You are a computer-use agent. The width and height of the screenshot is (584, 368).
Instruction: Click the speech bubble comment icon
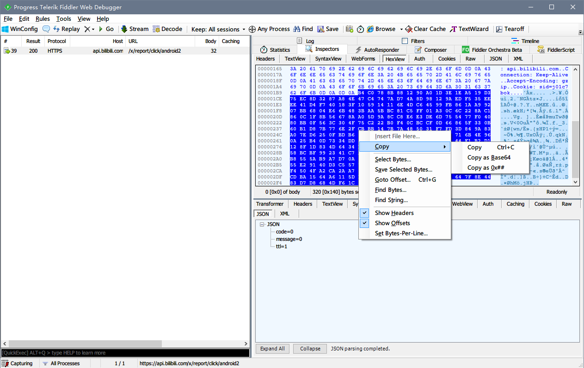pyautogui.click(x=46, y=29)
